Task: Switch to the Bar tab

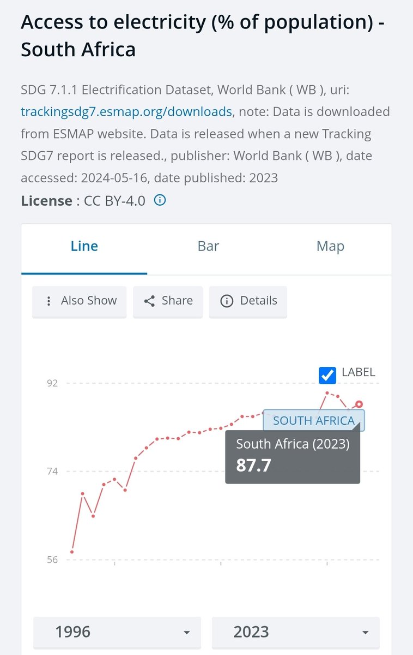Action: [208, 246]
